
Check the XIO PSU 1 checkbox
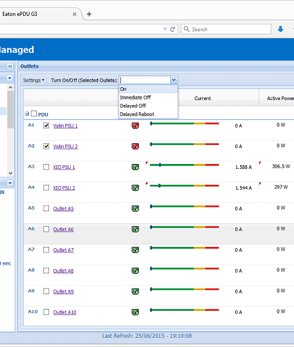coord(46,167)
